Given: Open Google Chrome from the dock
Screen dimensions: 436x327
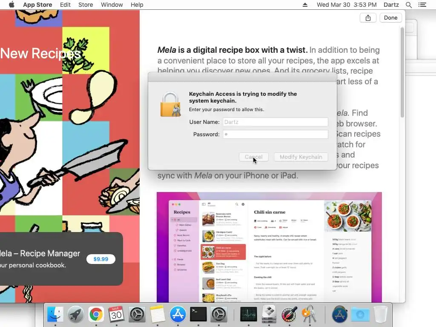Looking at the screenshot, I should click(96, 314).
